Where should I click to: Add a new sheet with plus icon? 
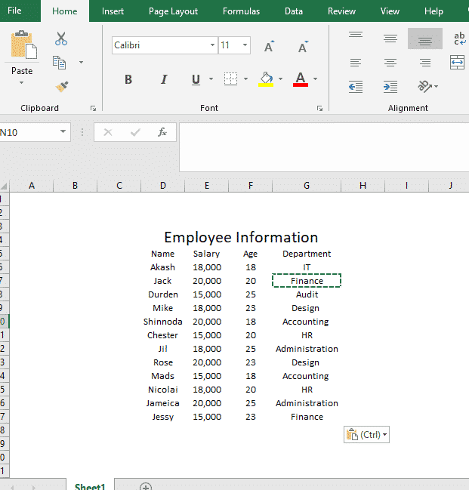point(146,487)
